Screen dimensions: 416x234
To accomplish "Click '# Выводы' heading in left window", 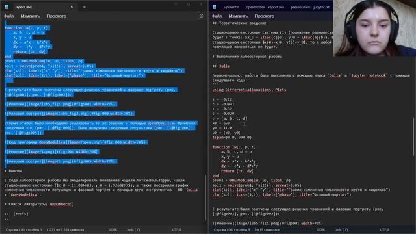I will pos(13,171).
